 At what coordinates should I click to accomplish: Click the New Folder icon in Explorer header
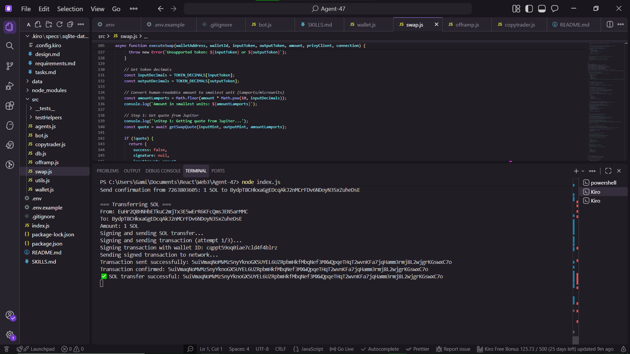(x=49, y=25)
